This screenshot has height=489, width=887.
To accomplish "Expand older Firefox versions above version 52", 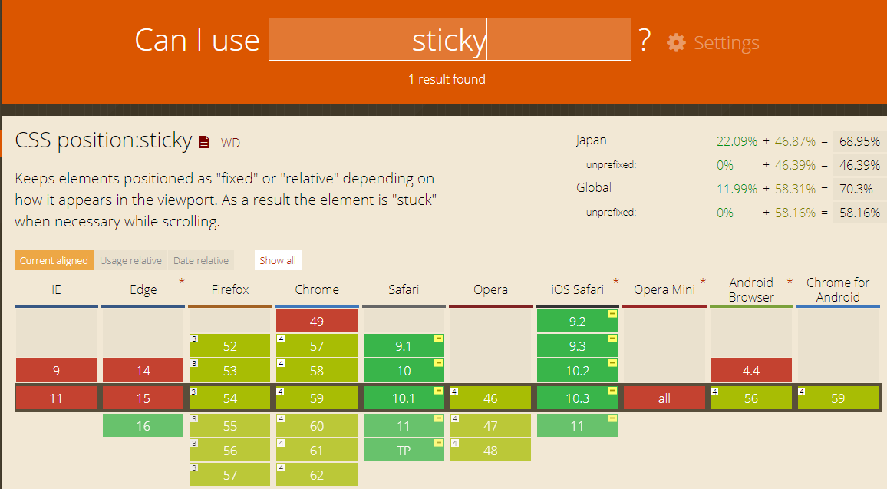I will tap(229, 320).
